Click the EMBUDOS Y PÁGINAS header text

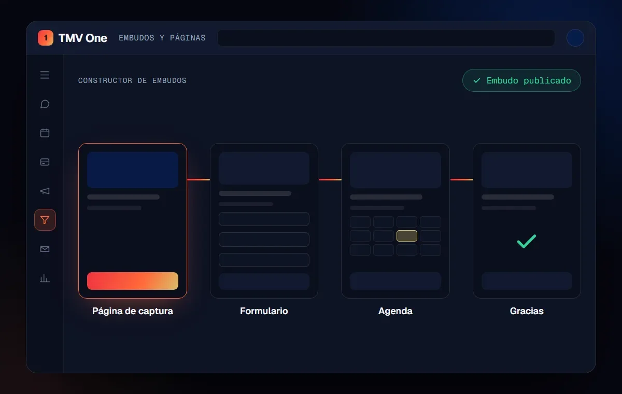coord(162,38)
